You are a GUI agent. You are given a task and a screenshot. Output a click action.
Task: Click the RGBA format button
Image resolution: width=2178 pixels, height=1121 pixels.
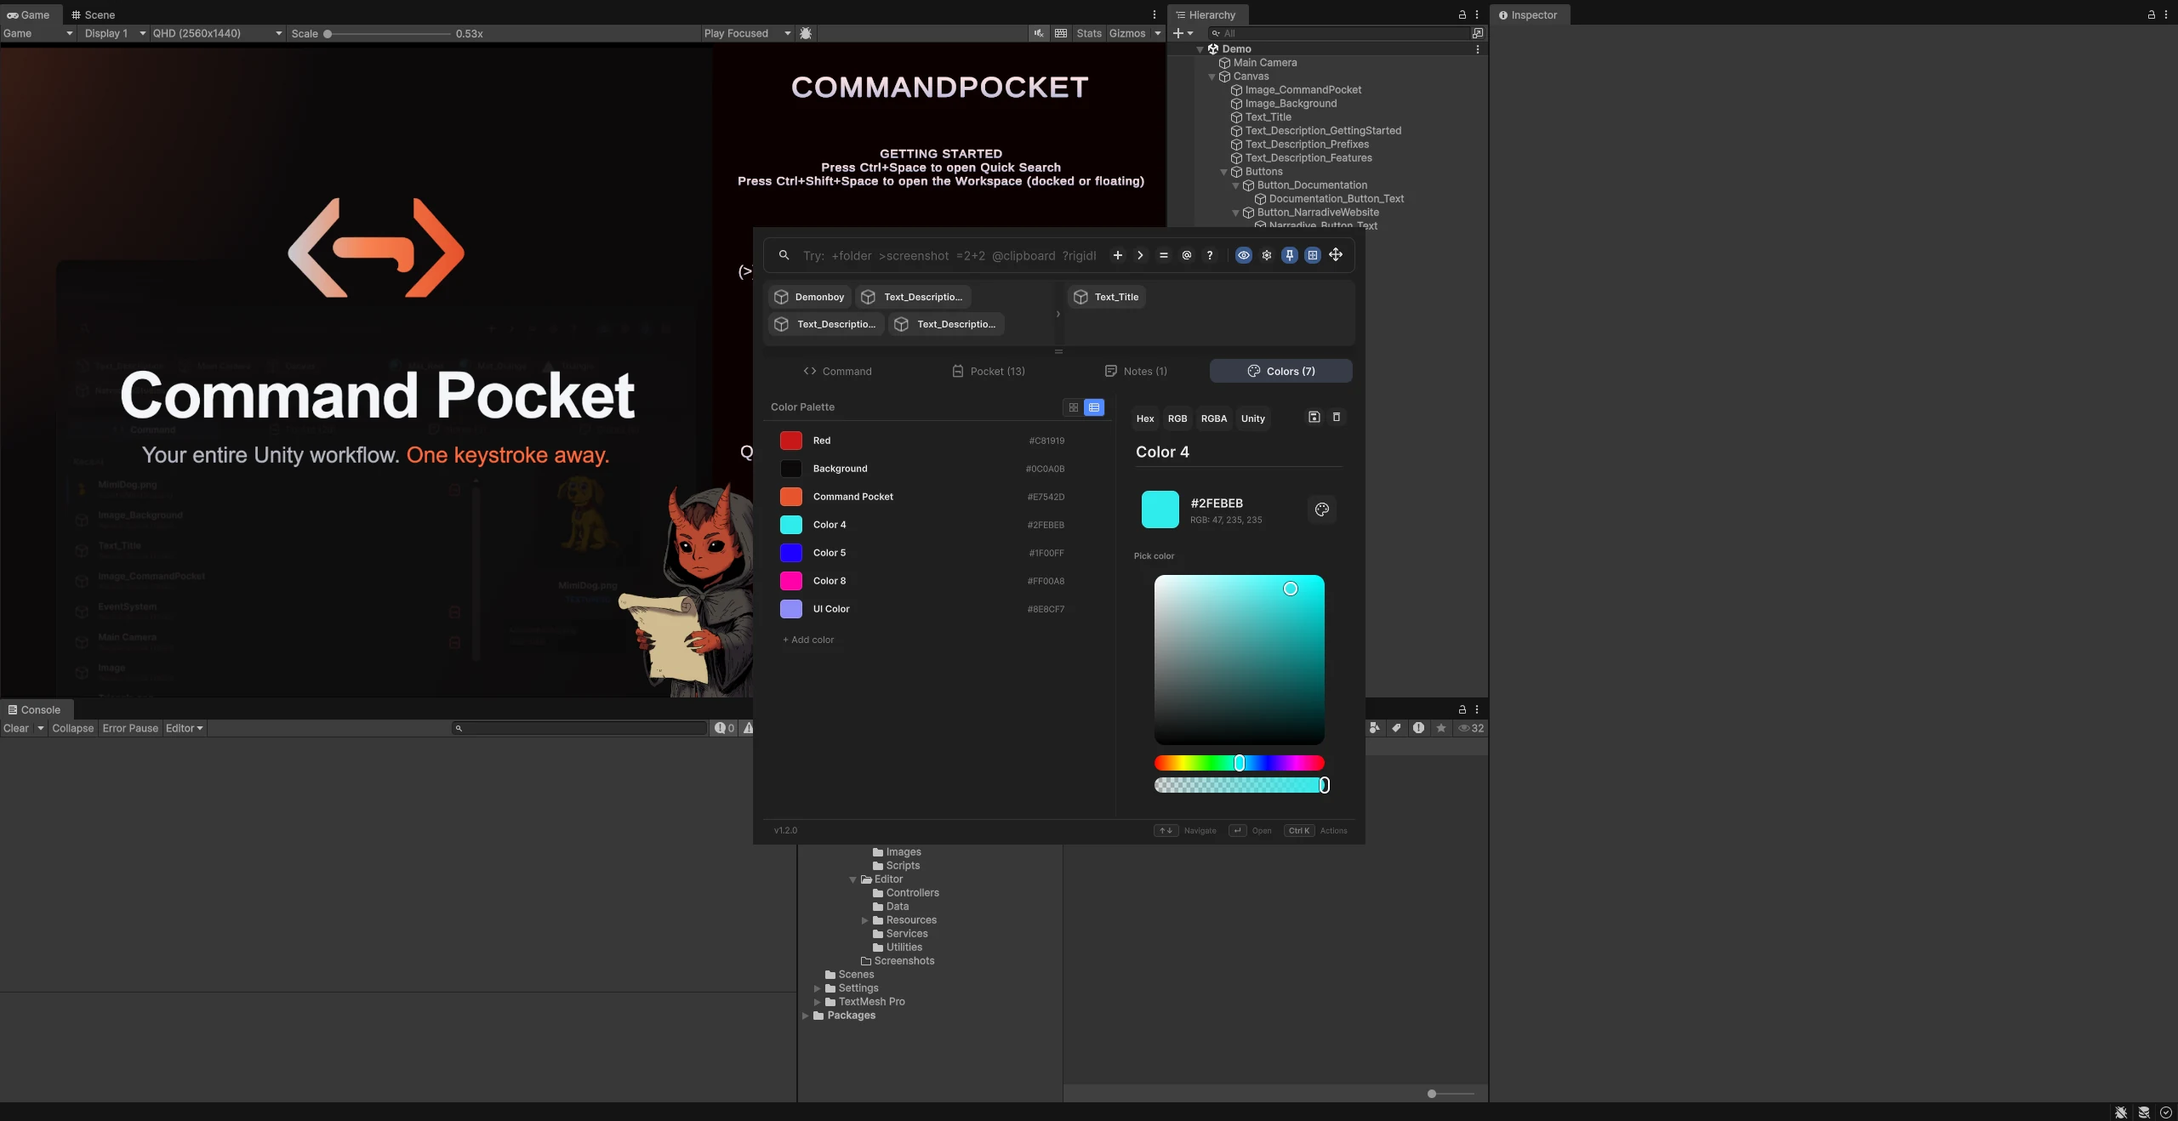pyautogui.click(x=1214, y=418)
